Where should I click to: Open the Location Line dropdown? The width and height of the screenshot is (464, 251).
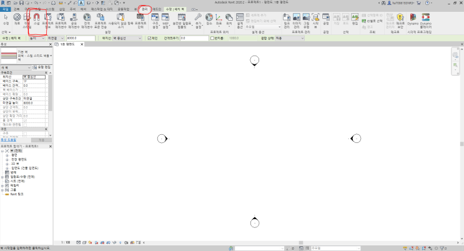tap(127, 38)
